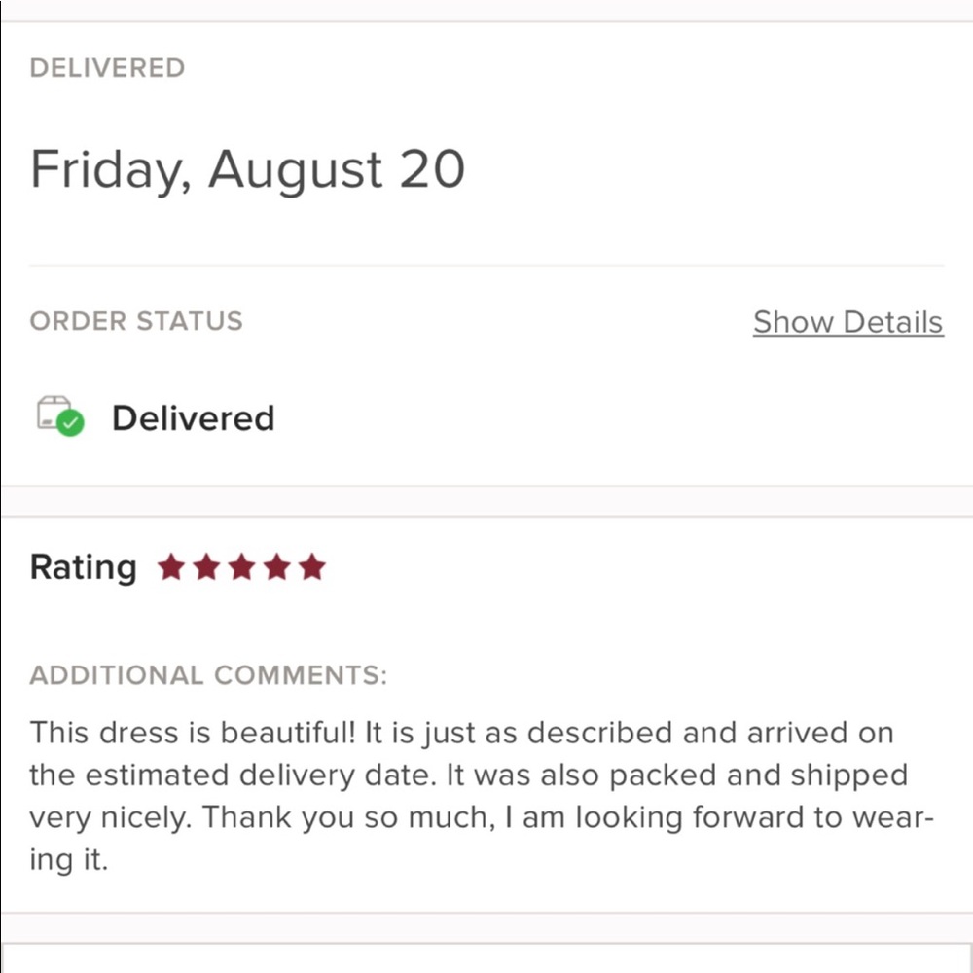973x973 pixels.
Task: Click the Rating label
Action: pos(84,566)
